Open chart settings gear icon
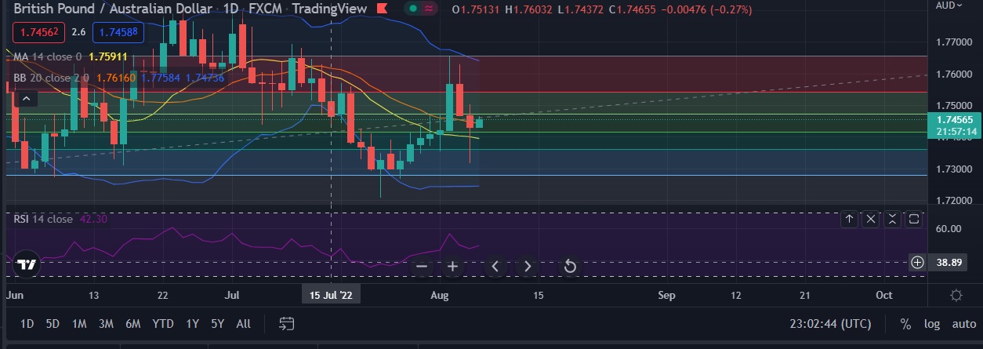 click(956, 296)
